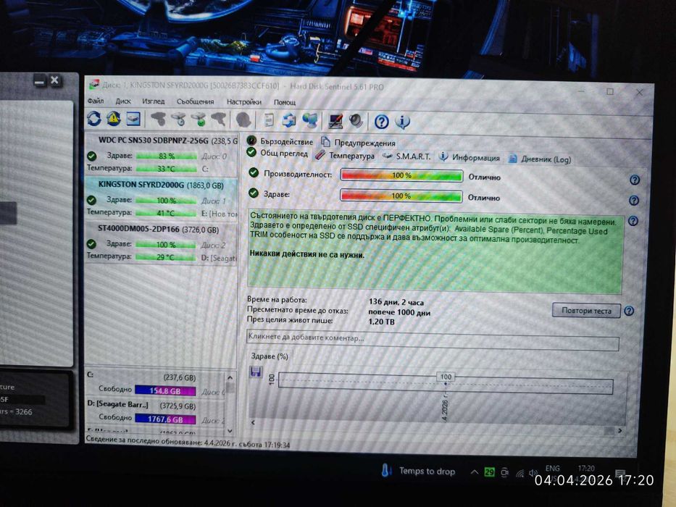Open the S.M.A.R.T. tab
Screen dimensions: 676x507
[x=407, y=156]
